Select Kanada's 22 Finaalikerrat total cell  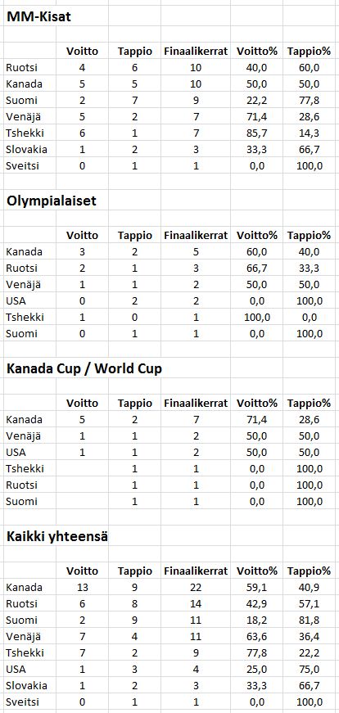coord(196,587)
